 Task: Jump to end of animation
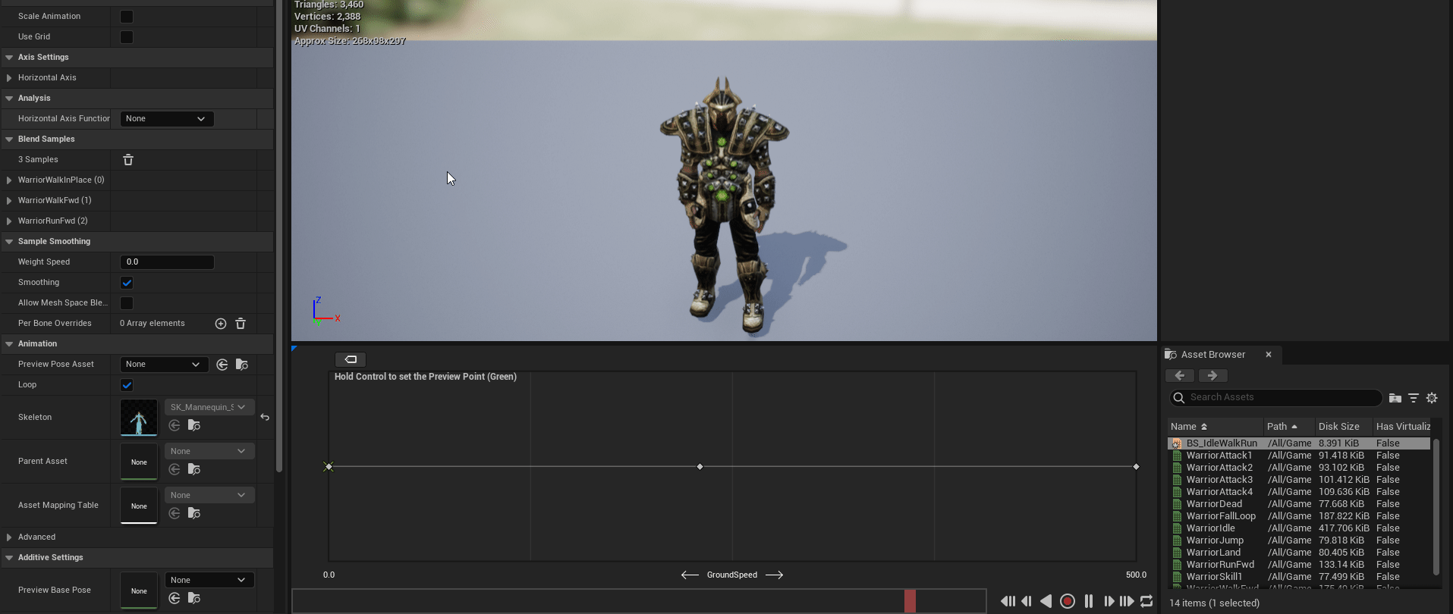(x=1127, y=601)
